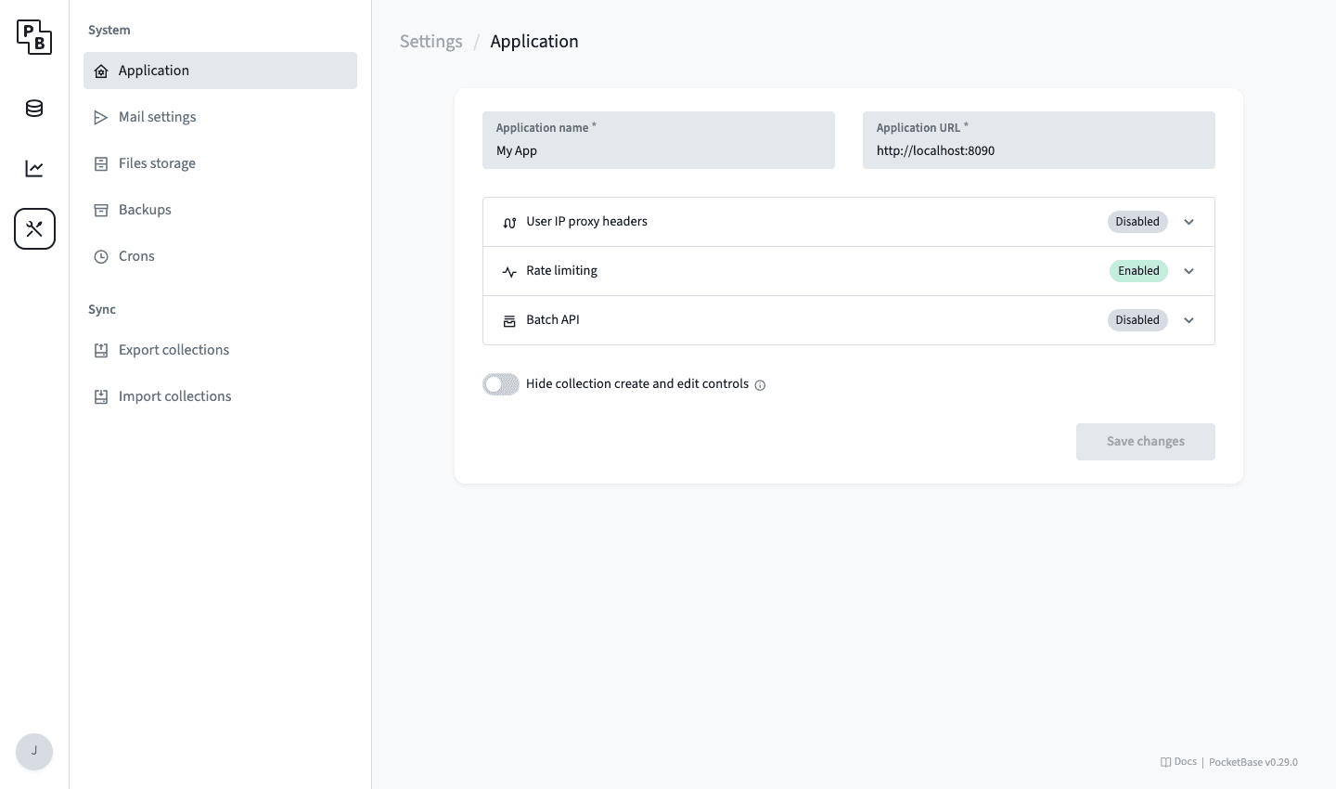The image size is (1336, 789).
Task: Open Mail settings in the sidebar
Action: click(158, 117)
